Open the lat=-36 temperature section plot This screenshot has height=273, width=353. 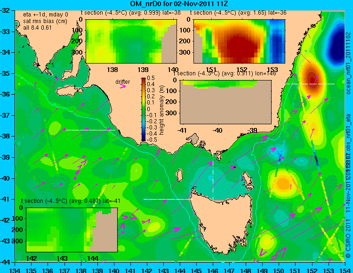(x=239, y=41)
